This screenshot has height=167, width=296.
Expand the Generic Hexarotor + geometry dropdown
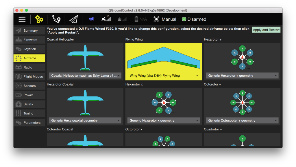pyautogui.click(x=242, y=76)
